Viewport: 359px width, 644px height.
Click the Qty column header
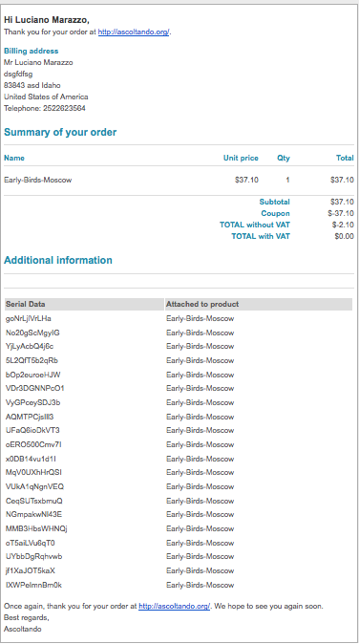(284, 158)
